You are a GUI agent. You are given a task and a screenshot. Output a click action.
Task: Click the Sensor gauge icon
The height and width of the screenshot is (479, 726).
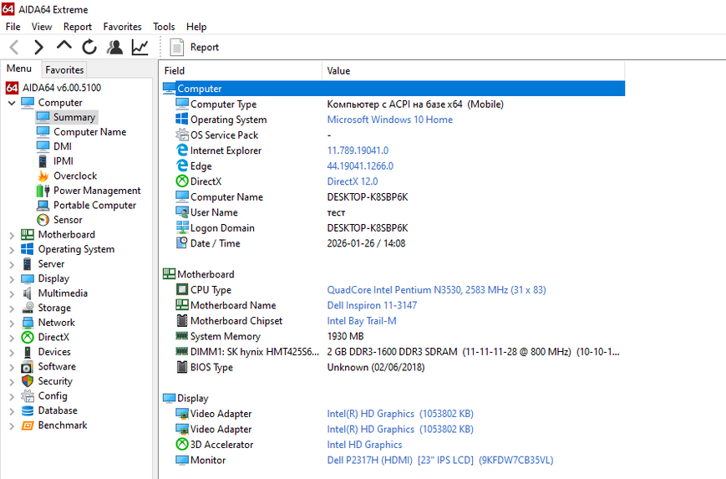tap(43, 220)
